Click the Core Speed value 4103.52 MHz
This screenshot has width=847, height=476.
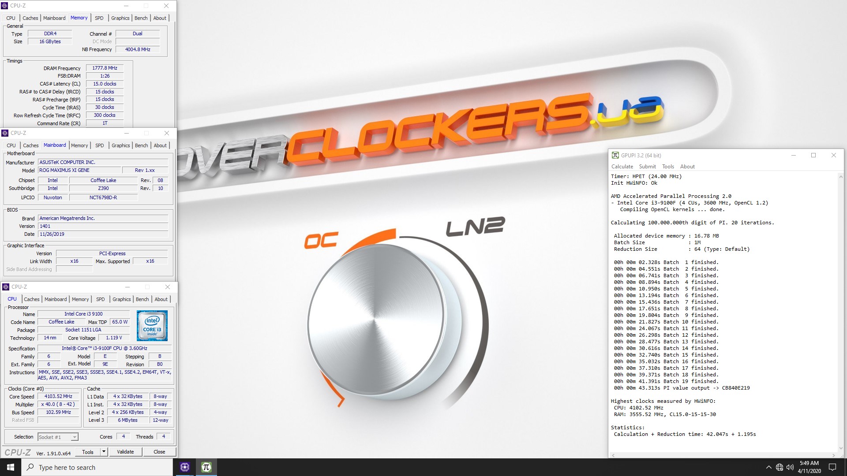[x=58, y=397]
